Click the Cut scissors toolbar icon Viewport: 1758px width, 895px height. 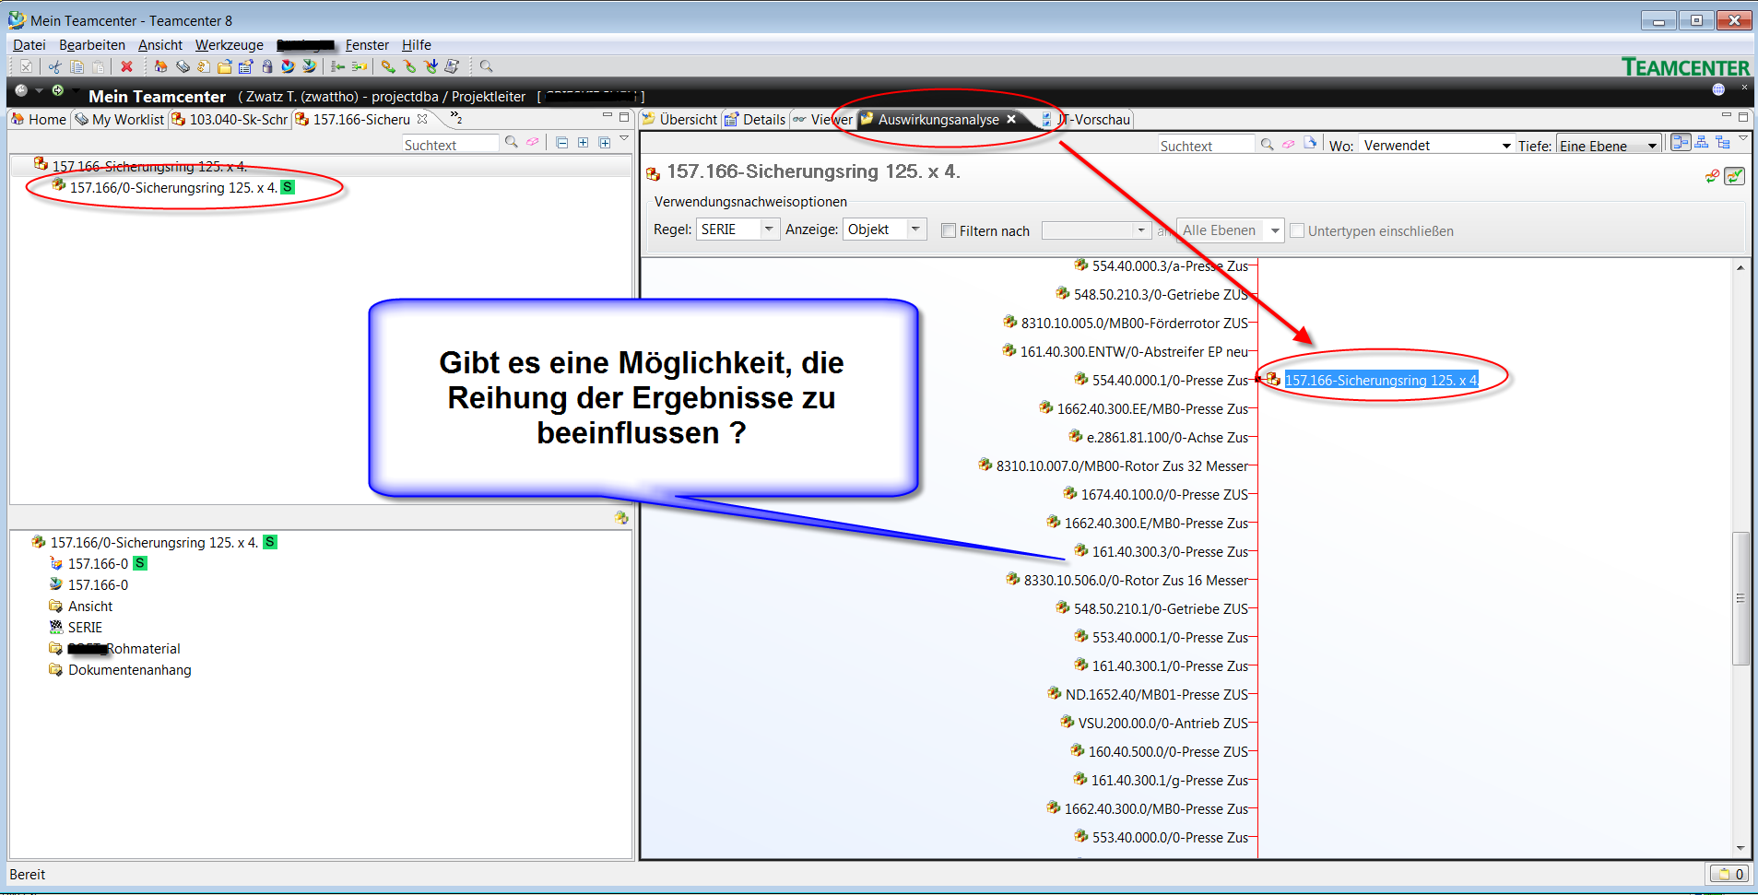coord(54,66)
